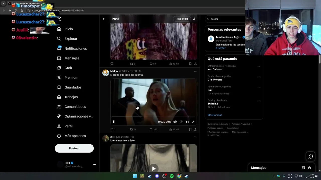Image resolution: width=321 pixels, height=180 pixels.
Task: Mute the video with the speaker icon
Action: [175, 122]
